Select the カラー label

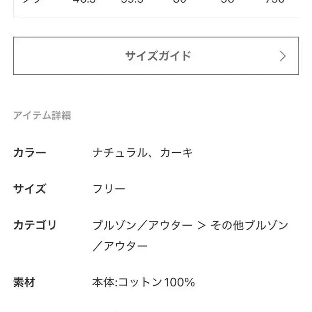30,153
